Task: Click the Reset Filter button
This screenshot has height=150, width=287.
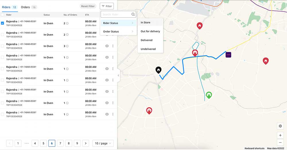Action: coord(88,6)
